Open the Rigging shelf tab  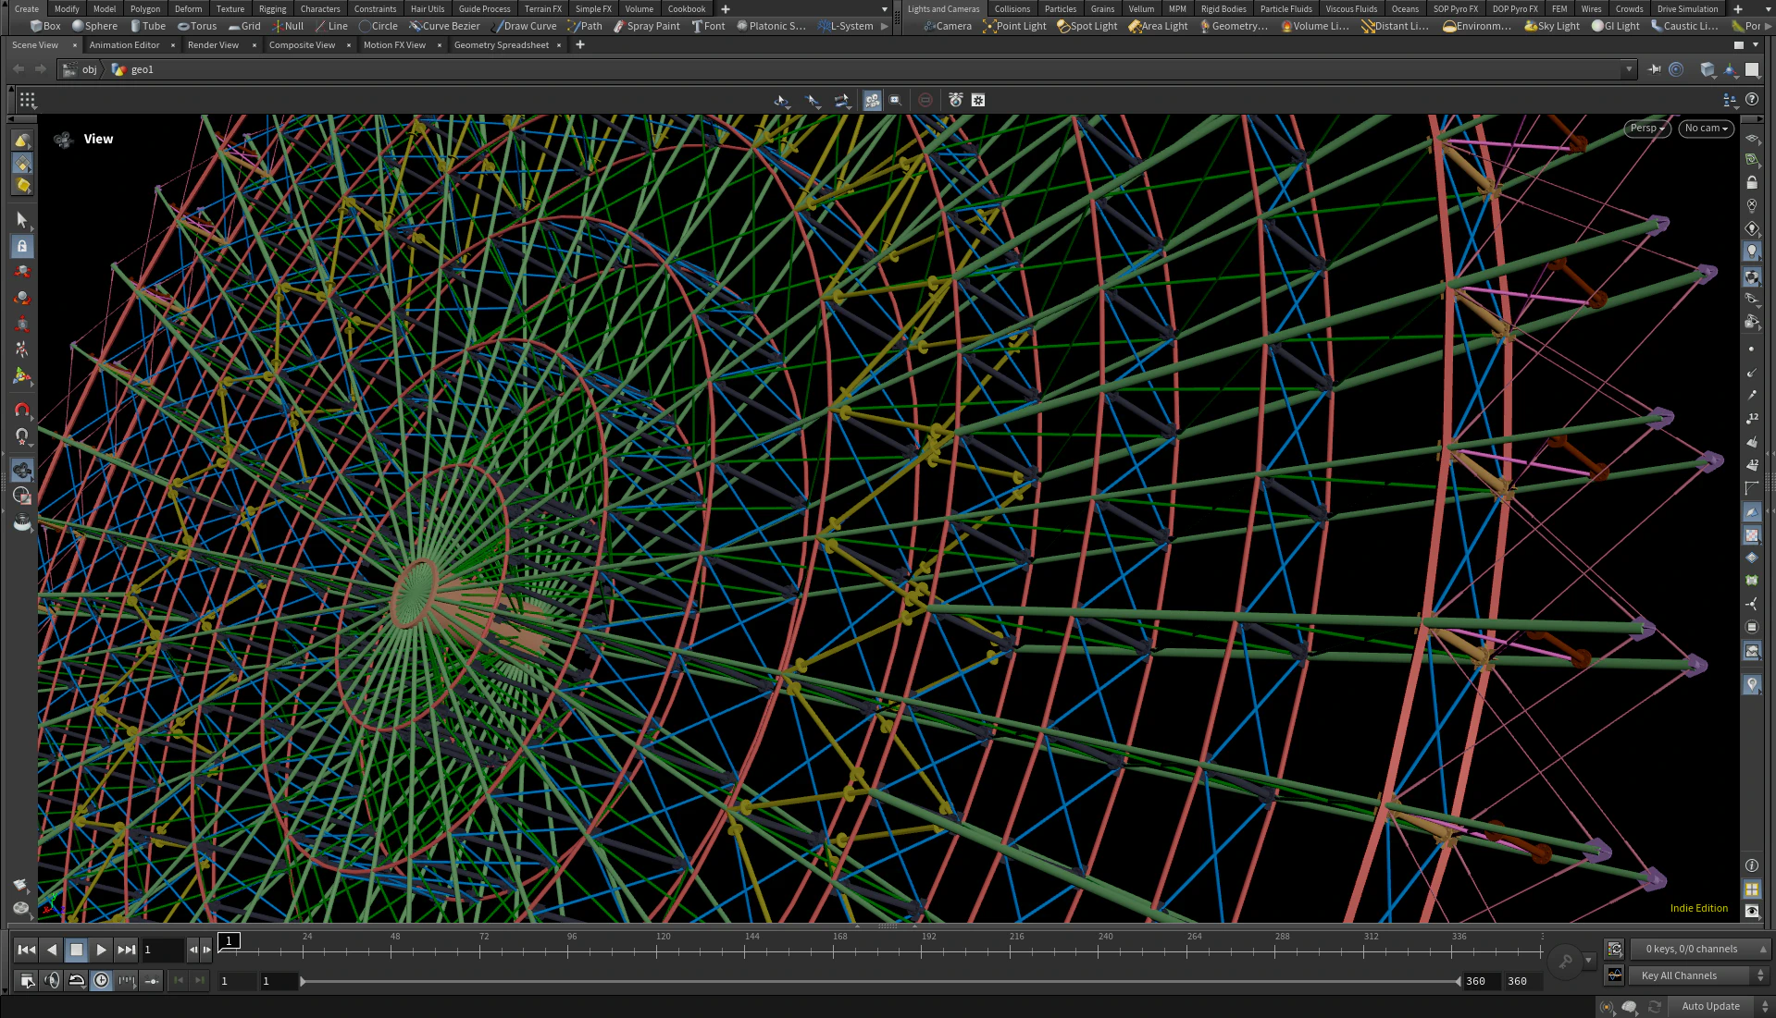point(272,8)
